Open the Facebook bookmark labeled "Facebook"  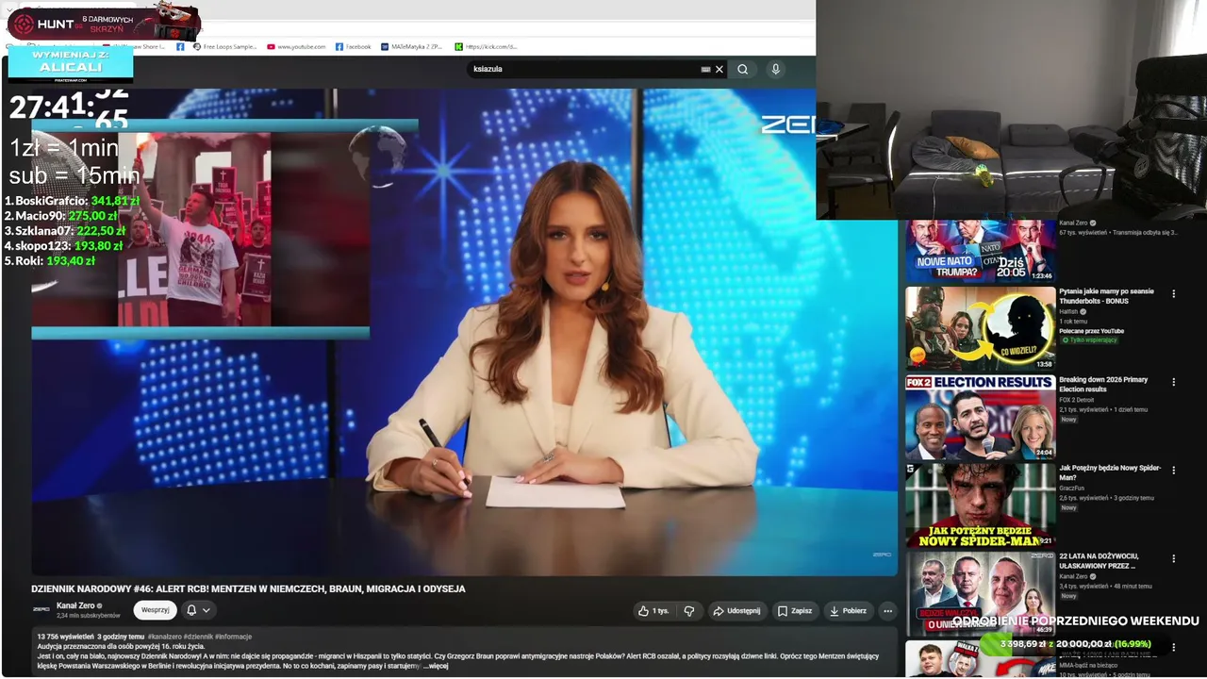click(354, 46)
